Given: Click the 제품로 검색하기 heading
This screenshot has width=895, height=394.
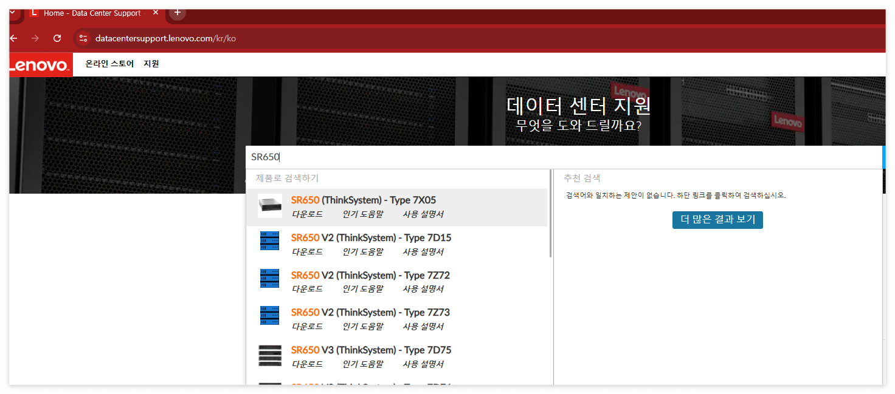Looking at the screenshot, I should [x=287, y=178].
